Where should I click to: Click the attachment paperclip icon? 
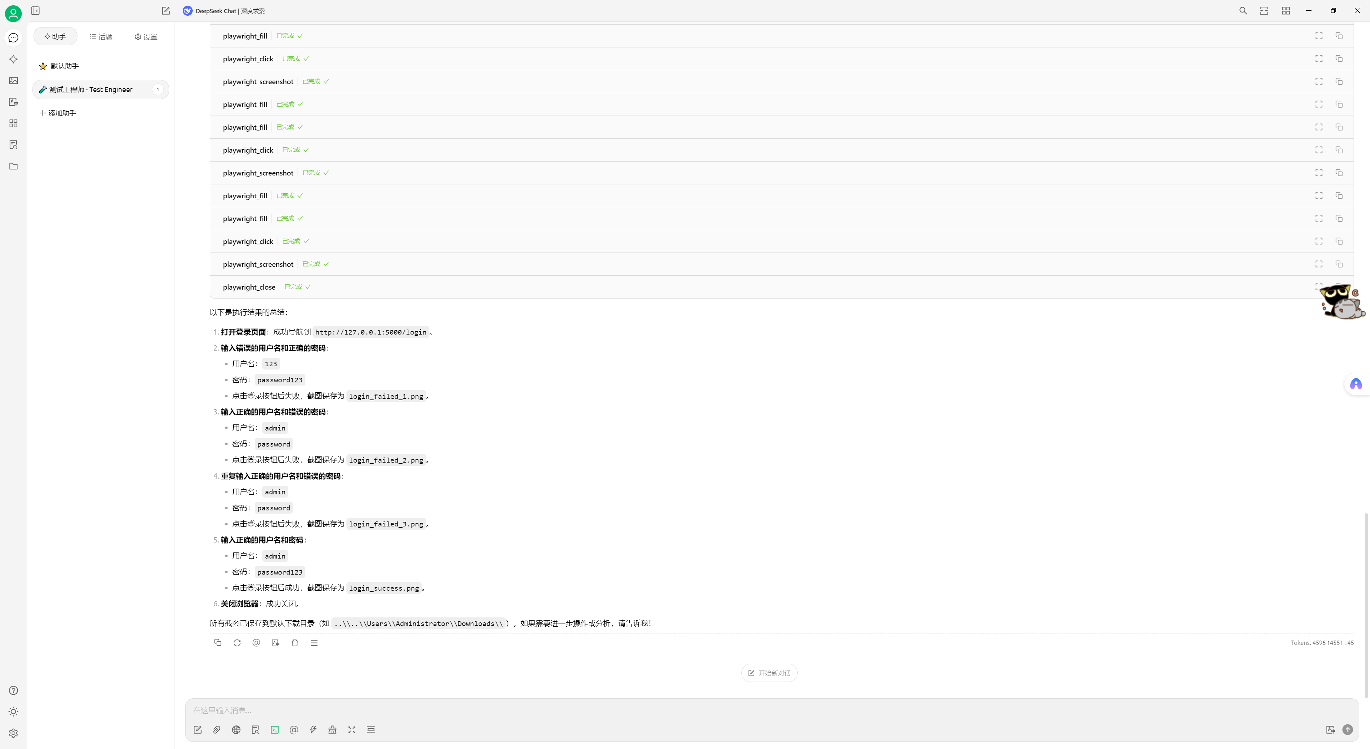[x=217, y=730]
